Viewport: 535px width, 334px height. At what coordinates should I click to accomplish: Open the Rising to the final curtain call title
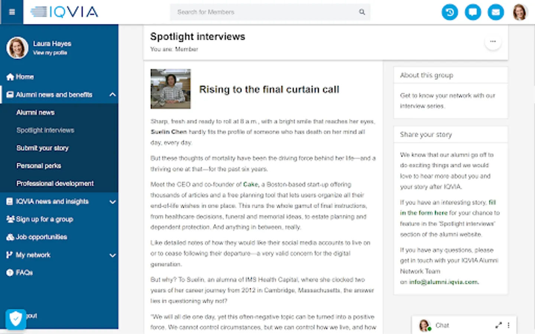269,89
